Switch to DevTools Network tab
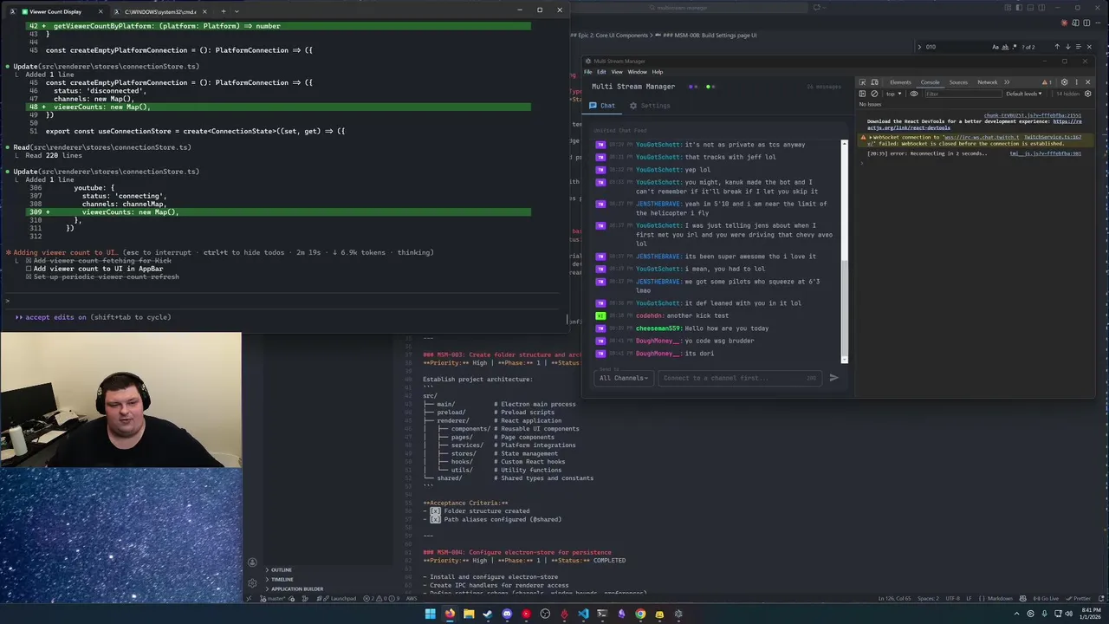This screenshot has height=624, width=1109. 988,82
